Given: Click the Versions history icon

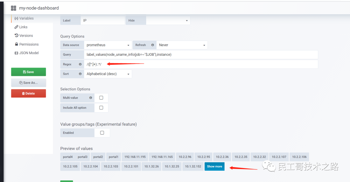Looking at the screenshot, I should pos(16,36).
